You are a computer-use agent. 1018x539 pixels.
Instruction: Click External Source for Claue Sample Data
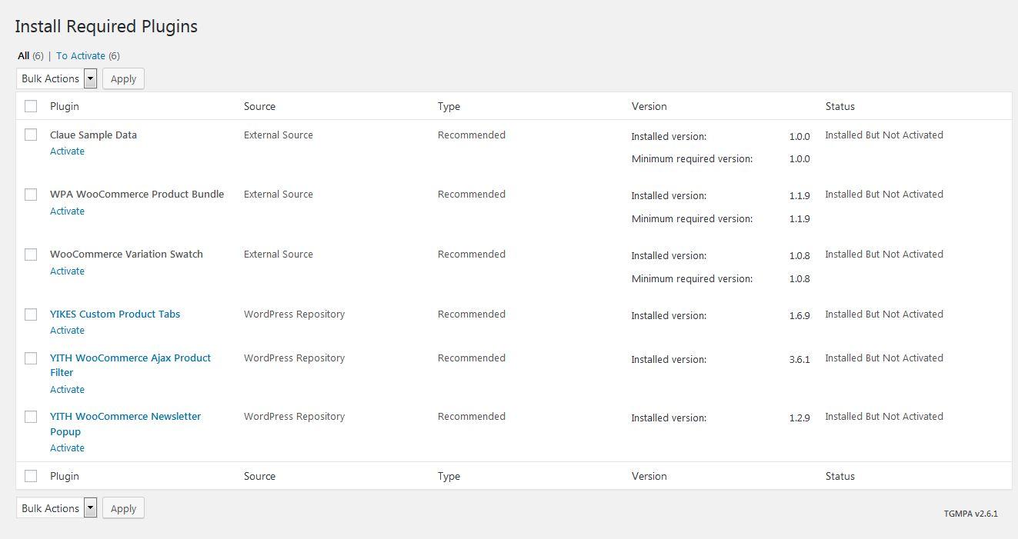click(x=279, y=135)
